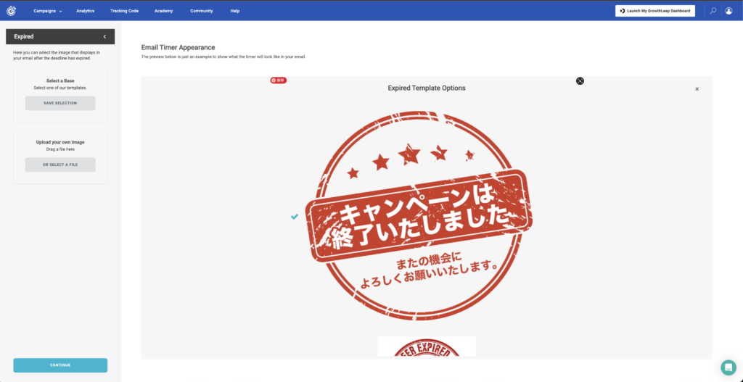
Task: Close the Expired Template Options dialog
Action: 697,89
